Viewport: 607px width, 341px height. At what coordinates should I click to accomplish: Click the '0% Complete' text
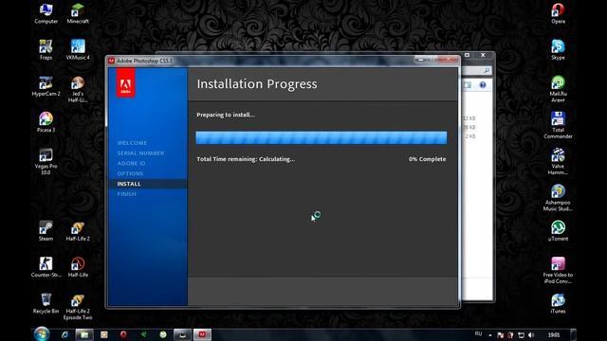pos(427,159)
